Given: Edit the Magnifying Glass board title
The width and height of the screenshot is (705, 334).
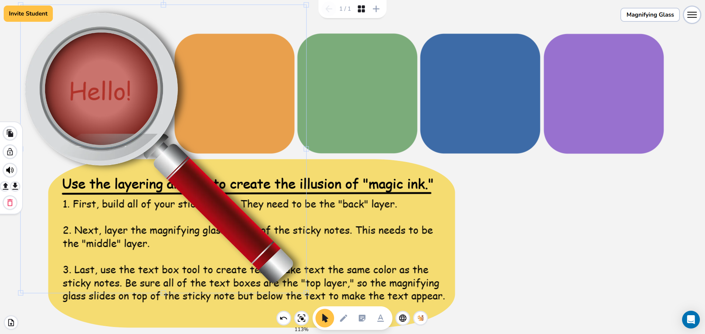Looking at the screenshot, I should click(x=650, y=15).
